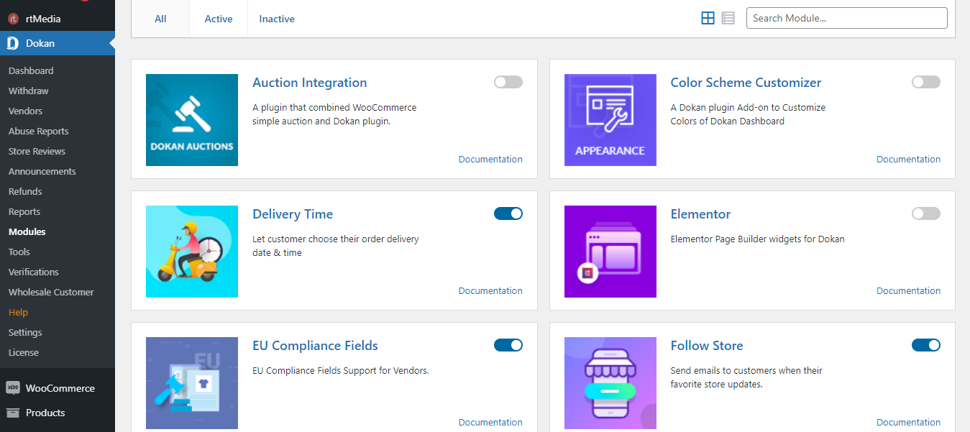Screen dimensions: 970x432
Task: Click the rtMedia icon in sidebar
Action: [x=13, y=19]
